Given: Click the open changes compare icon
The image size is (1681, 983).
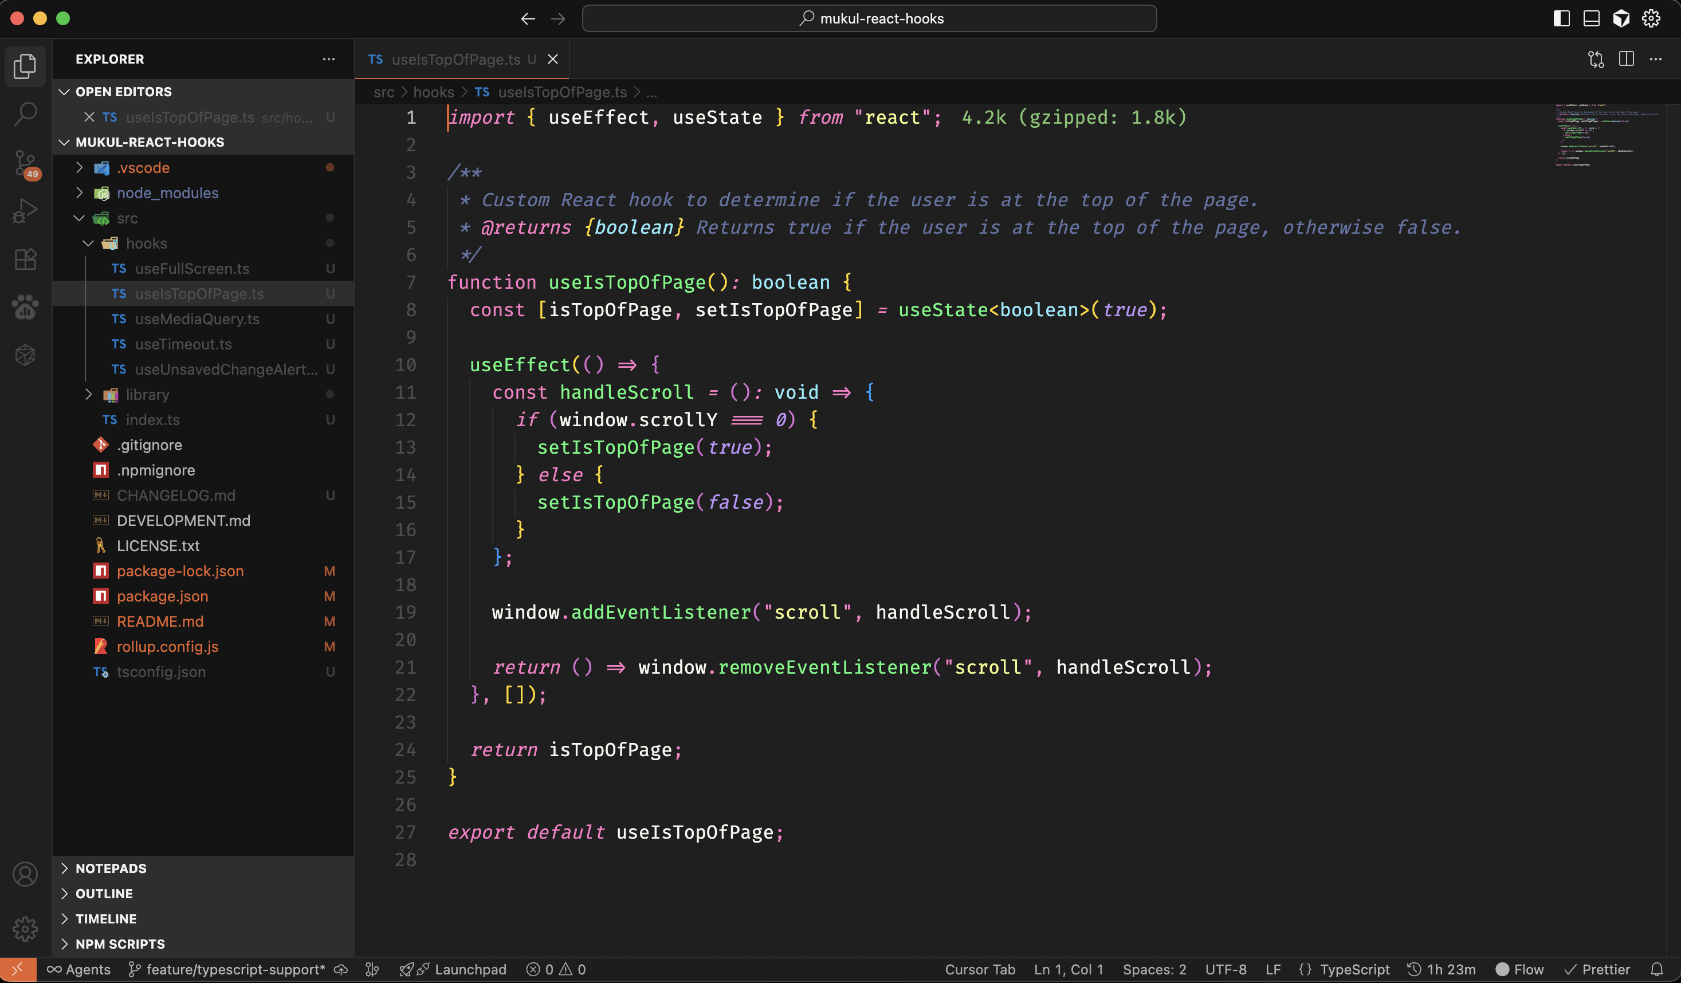Looking at the screenshot, I should coord(1596,60).
